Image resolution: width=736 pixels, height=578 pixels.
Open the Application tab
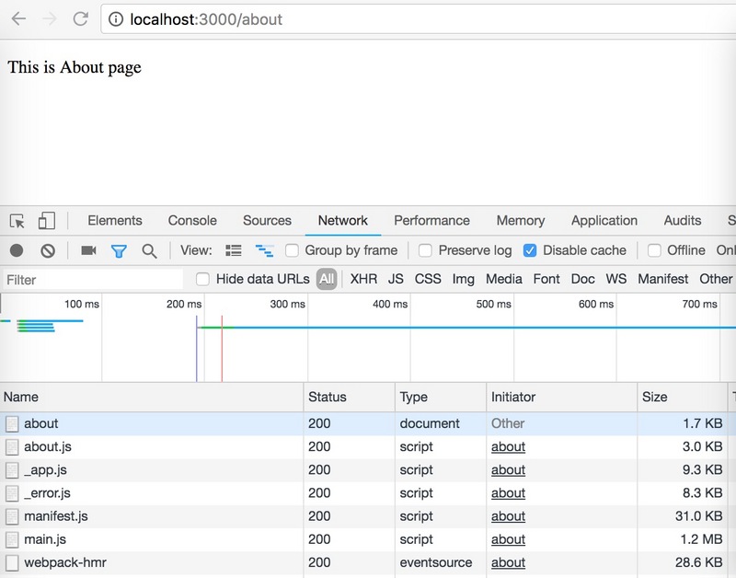[604, 220]
